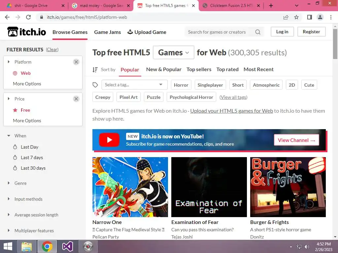Click the tag icon beside tag selector
This screenshot has width=338, height=253.
tap(95, 85)
